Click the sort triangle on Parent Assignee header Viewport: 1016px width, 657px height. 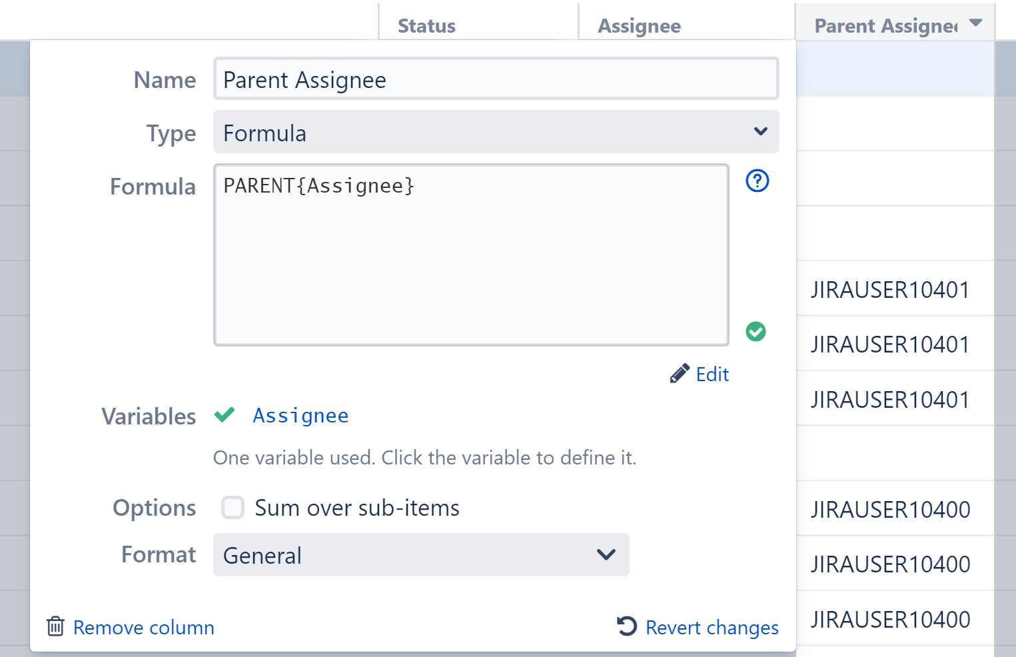pyautogui.click(x=975, y=22)
